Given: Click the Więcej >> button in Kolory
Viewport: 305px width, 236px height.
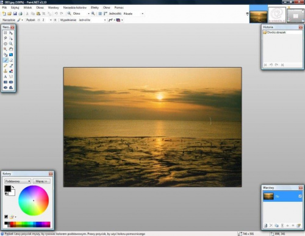Looking at the screenshot, I should tap(41, 181).
